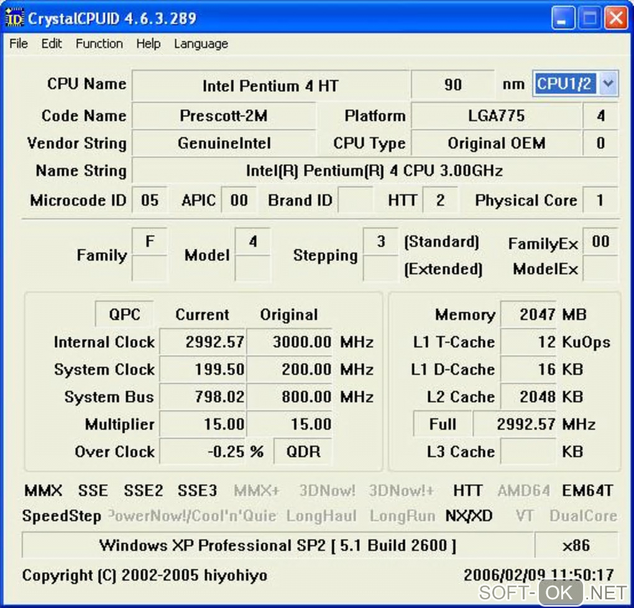Click the SpeedStep feature label

pos(62,516)
